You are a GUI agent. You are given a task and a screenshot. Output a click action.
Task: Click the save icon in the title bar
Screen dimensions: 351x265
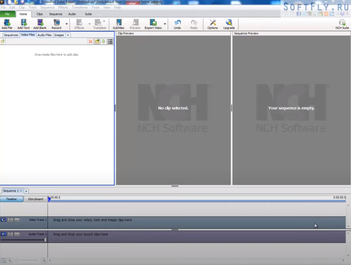tap(23, 2)
